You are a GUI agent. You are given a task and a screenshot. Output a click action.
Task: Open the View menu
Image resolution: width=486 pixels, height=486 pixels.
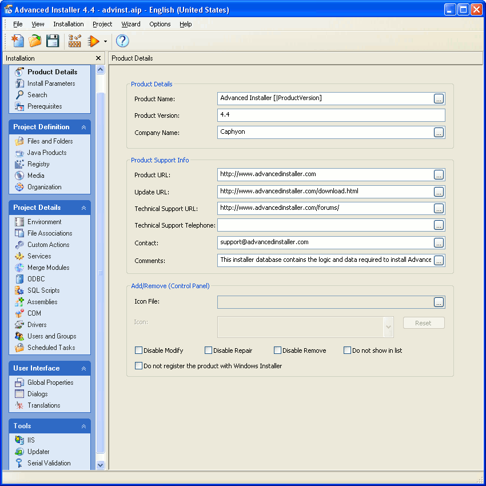tap(38, 24)
